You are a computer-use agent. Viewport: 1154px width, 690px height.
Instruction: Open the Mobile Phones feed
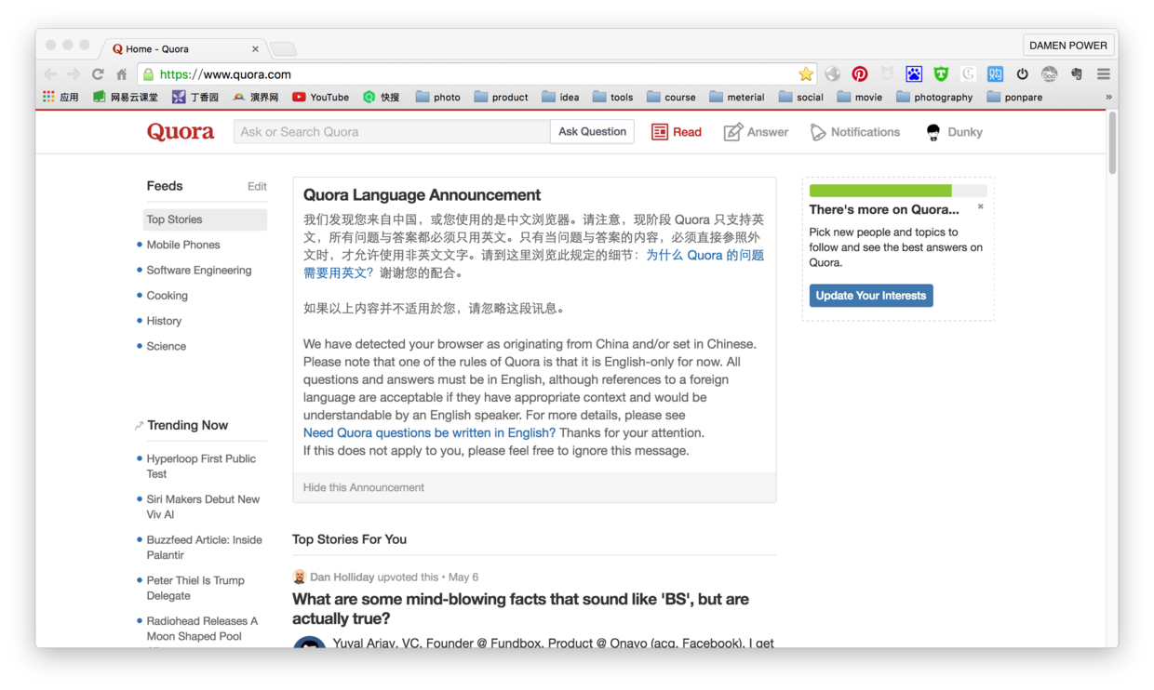click(183, 245)
